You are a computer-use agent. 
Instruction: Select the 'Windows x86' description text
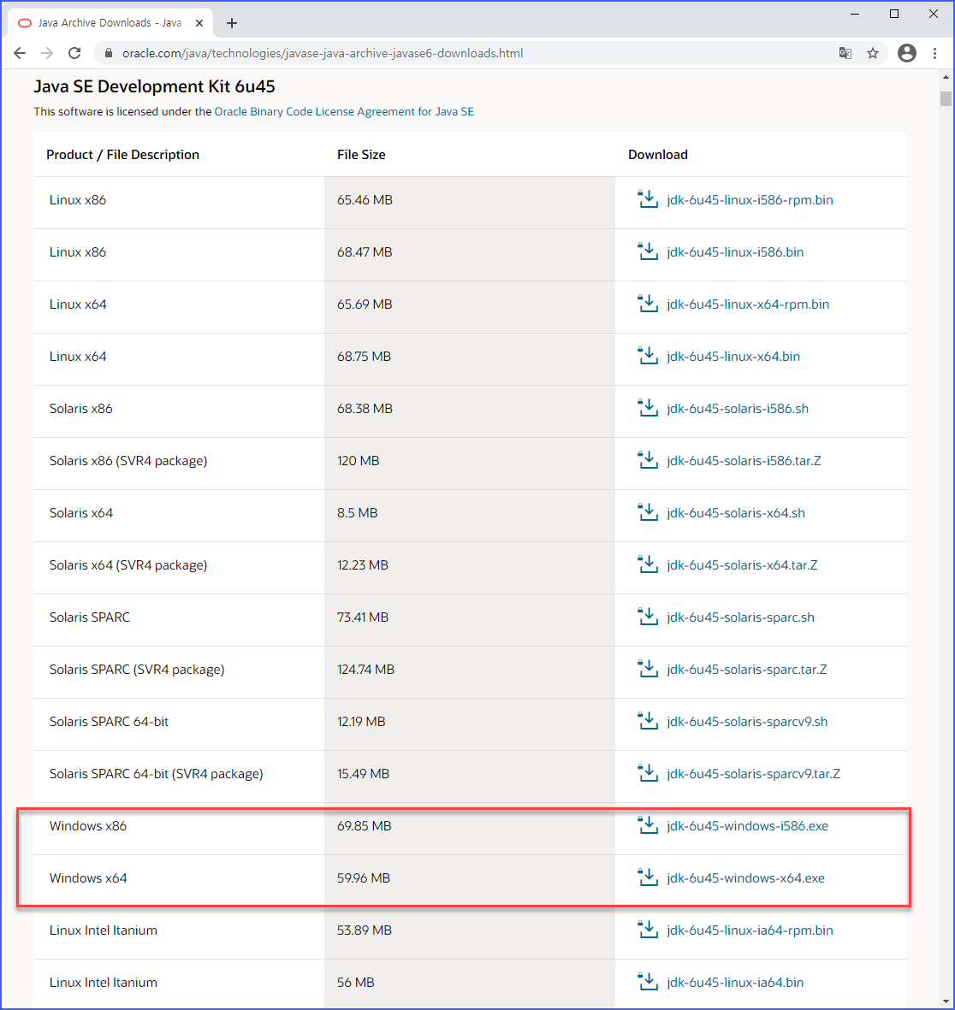click(x=88, y=826)
